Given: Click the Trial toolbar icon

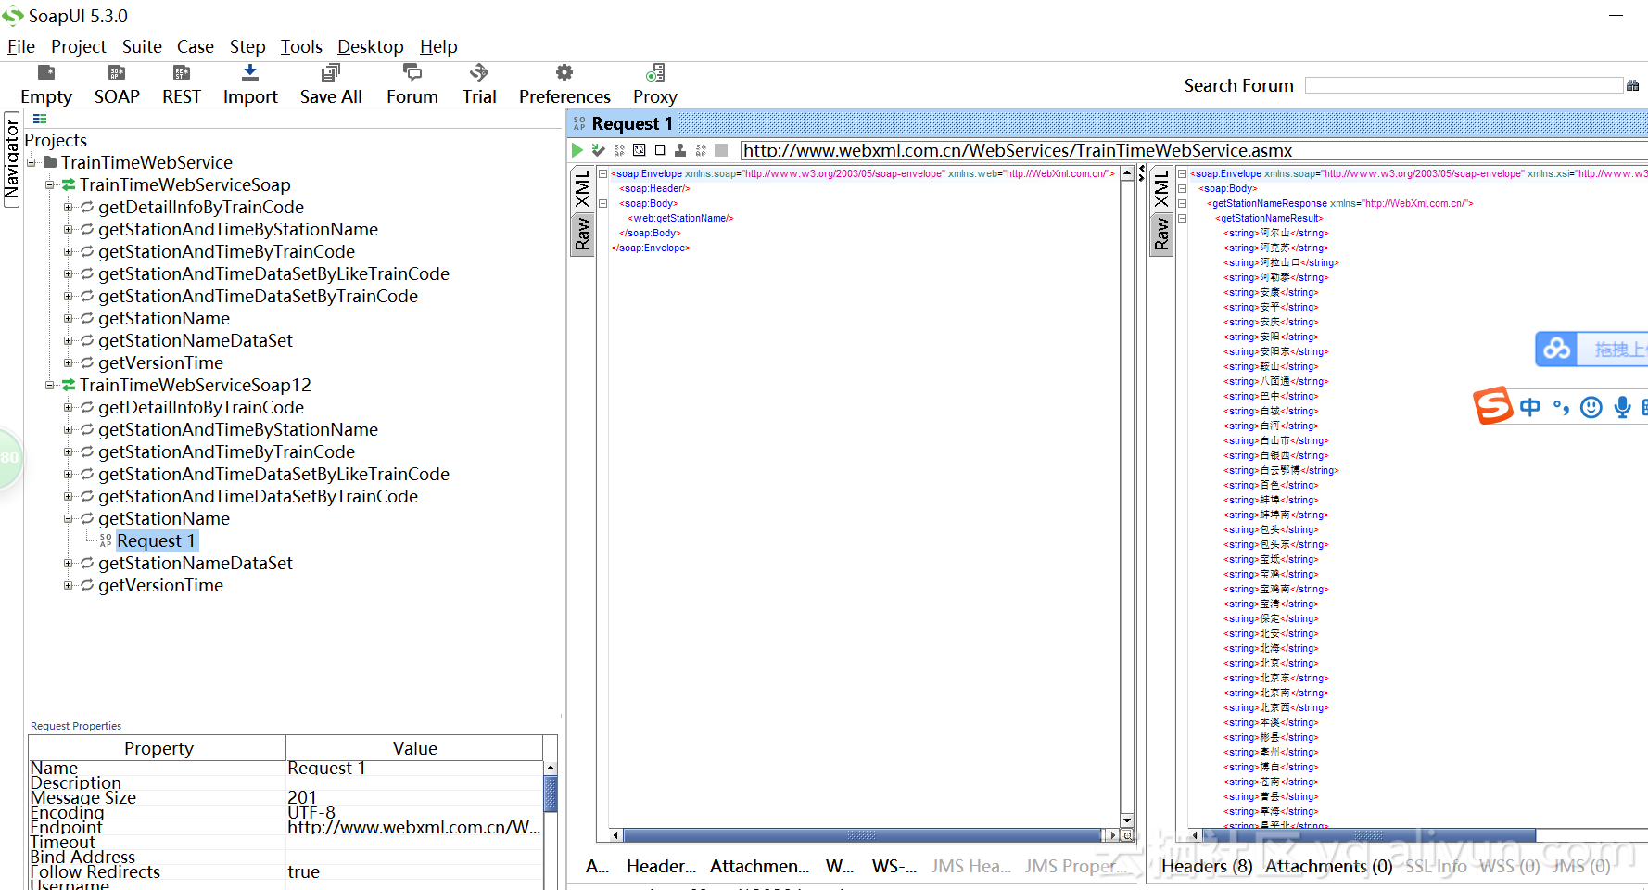Looking at the screenshot, I should pyautogui.click(x=479, y=72).
